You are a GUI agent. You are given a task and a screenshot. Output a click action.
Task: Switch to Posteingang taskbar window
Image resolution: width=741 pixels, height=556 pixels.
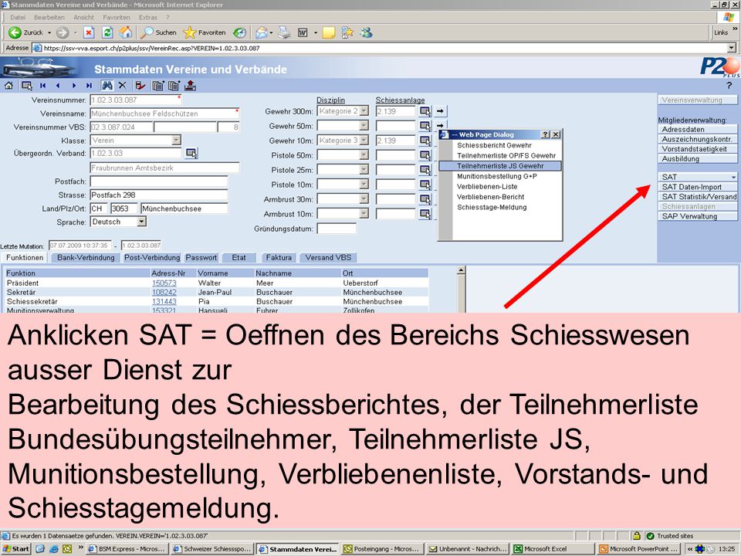click(x=383, y=549)
